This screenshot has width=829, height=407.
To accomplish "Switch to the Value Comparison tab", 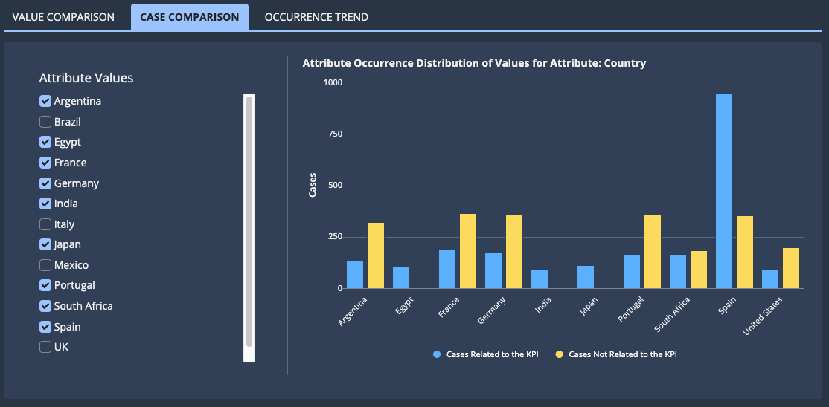I will 63,17.
